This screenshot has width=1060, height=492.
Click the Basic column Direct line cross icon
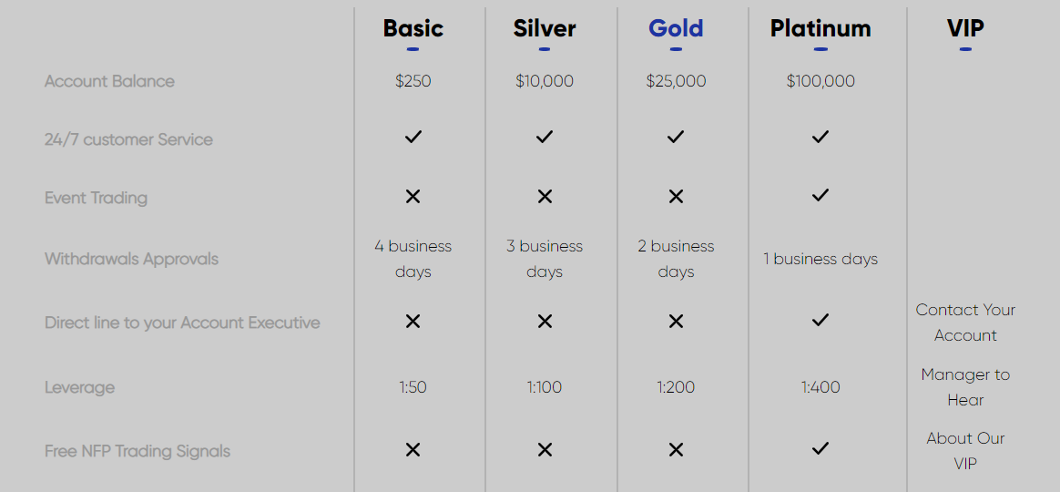(413, 321)
